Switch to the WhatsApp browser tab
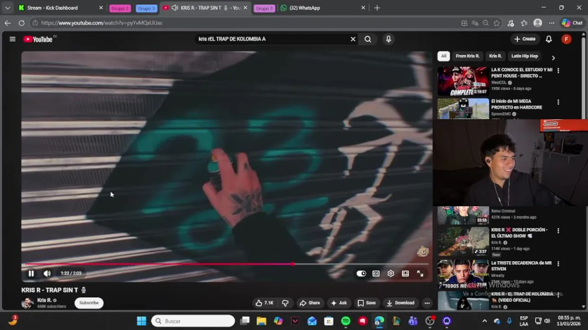The image size is (588, 330). pyautogui.click(x=322, y=8)
